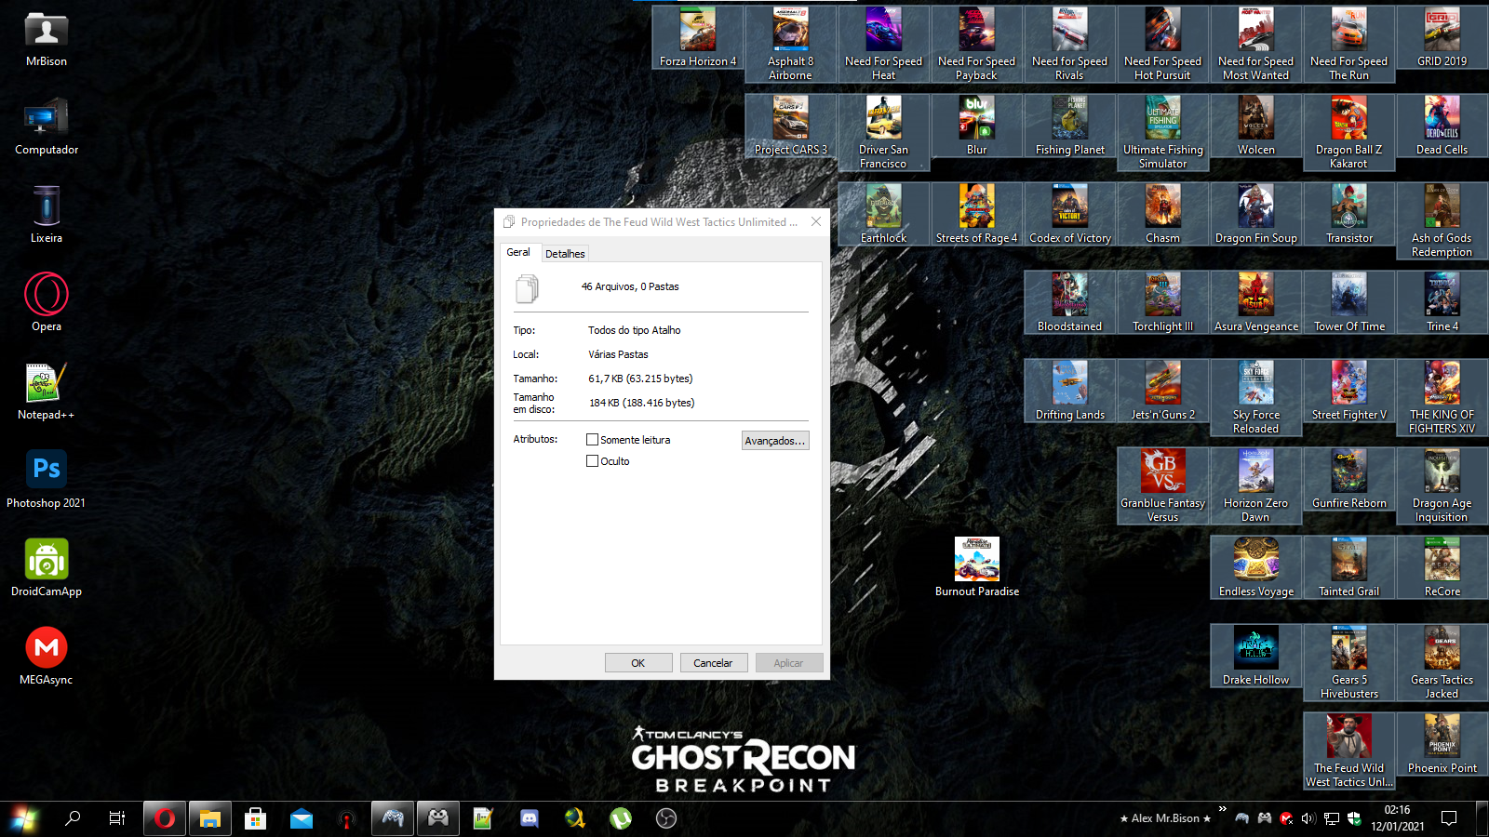Screen dimensions: 1489x837
Task: Open File Explorer from the taskbar
Action: 210,818
